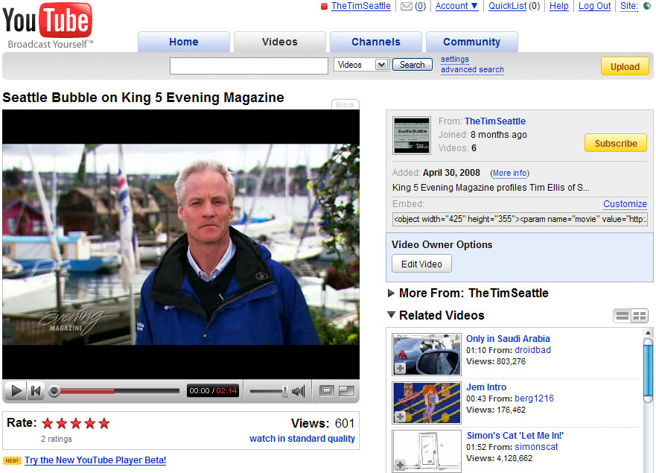Click the YouTube logo
The height and width of the screenshot is (473, 656).
47,25
